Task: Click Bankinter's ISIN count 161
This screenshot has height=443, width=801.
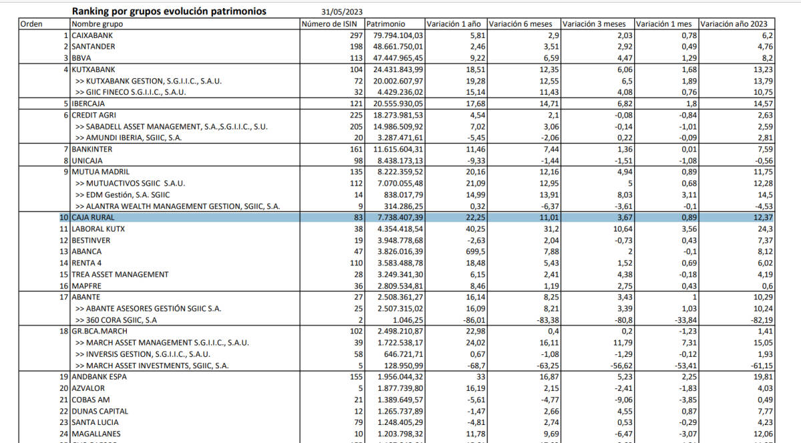Action: point(356,149)
